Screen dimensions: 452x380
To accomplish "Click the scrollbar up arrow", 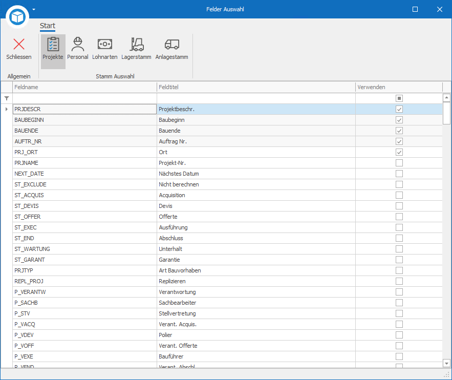I will pos(446,98).
